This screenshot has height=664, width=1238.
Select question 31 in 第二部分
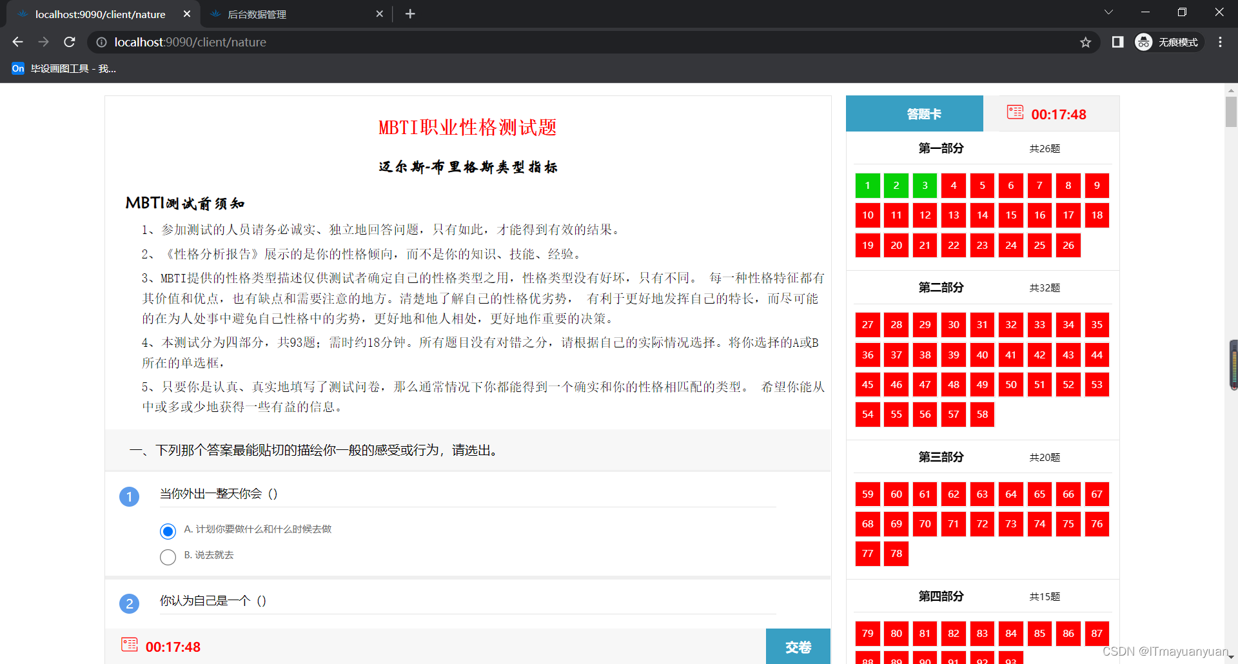982,325
